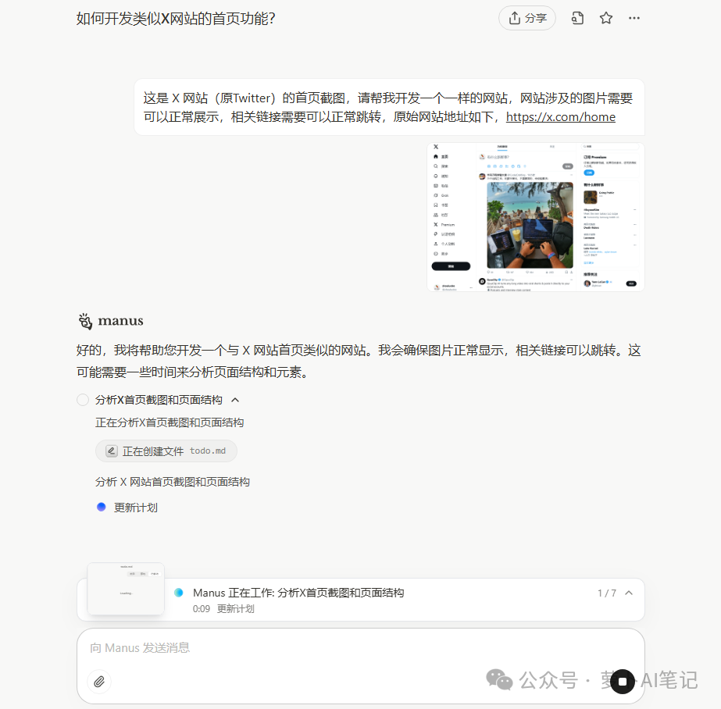
Task: Click the Manus 正在工作 status text
Action: [298, 593]
